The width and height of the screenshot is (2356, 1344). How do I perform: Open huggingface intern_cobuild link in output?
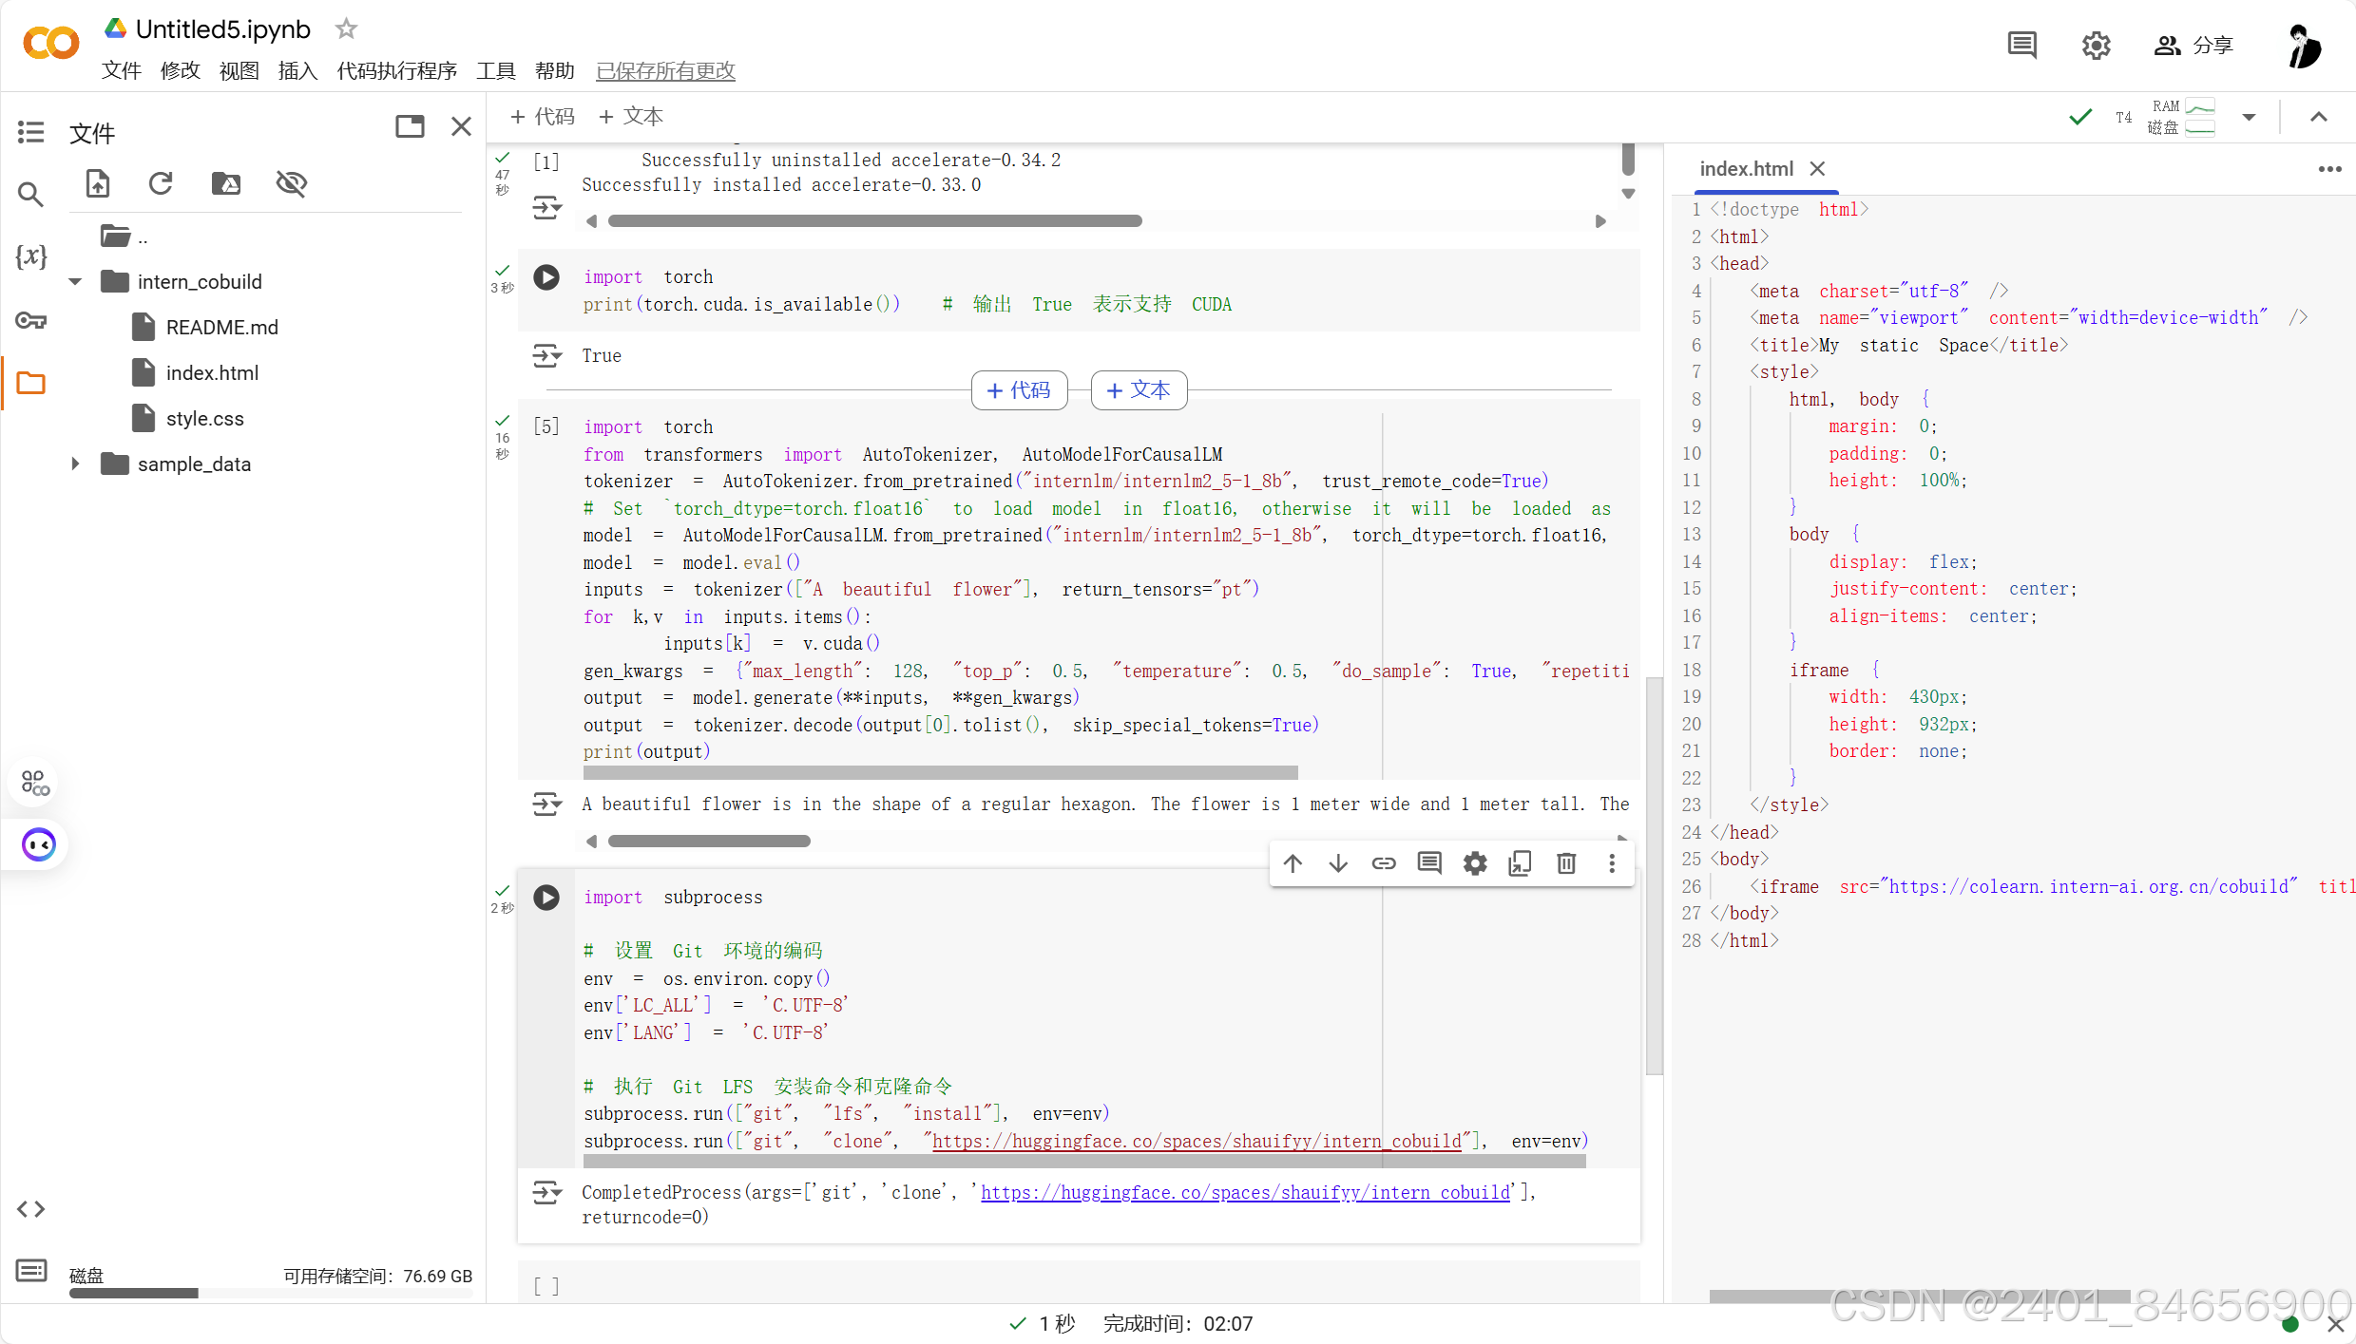[1245, 1193]
